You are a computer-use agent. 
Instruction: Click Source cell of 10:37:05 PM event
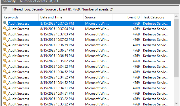tap(97, 24)
